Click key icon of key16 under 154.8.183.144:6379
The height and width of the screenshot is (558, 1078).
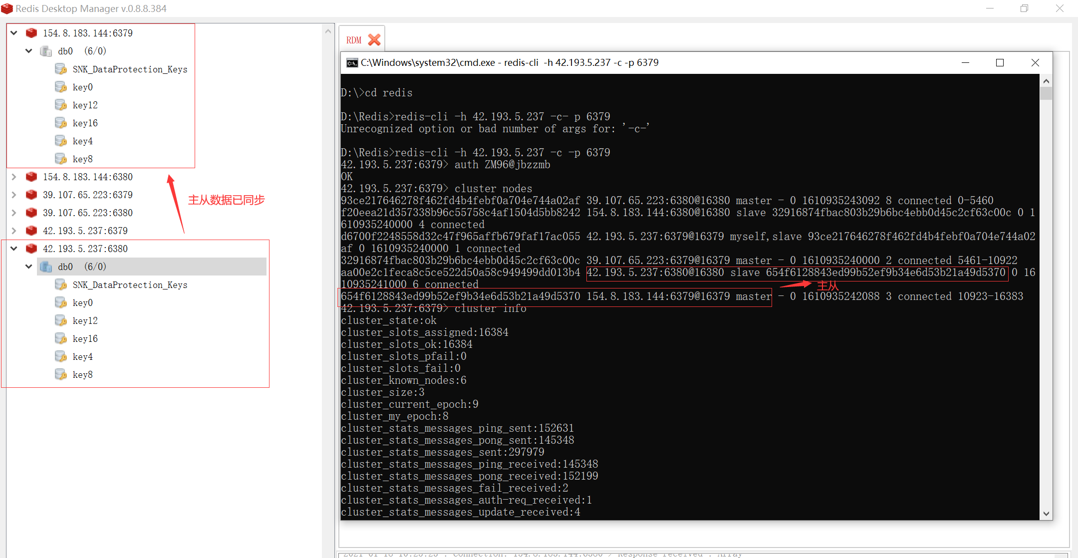61,123
